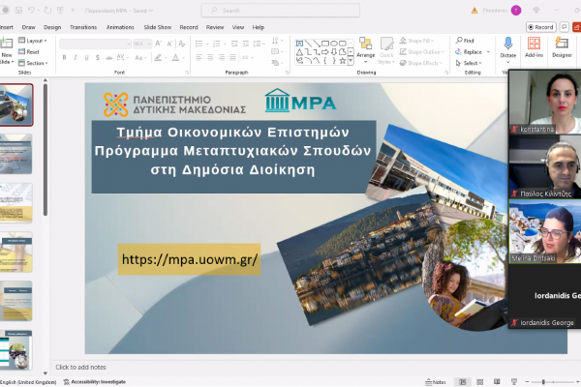Open the Add-ins pane

pyautogui.click(x=534, y=47)
